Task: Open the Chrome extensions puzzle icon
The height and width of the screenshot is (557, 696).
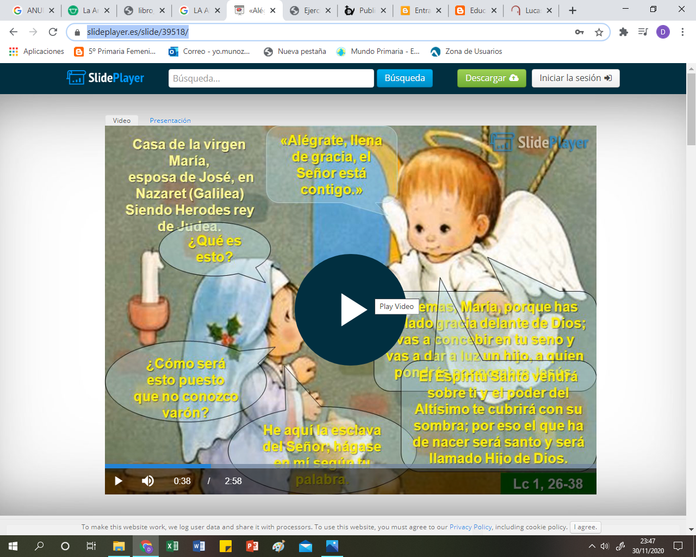Action: (x=624, y=32)
